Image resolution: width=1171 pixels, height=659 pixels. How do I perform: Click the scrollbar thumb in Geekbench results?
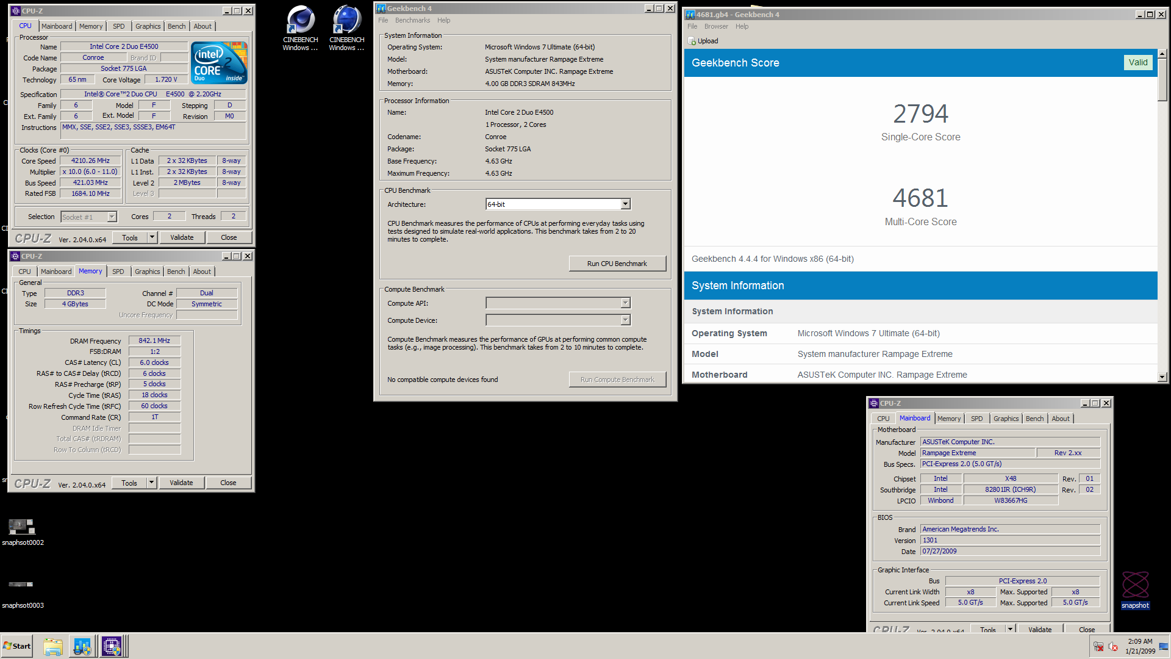(x=1162, y=80)
